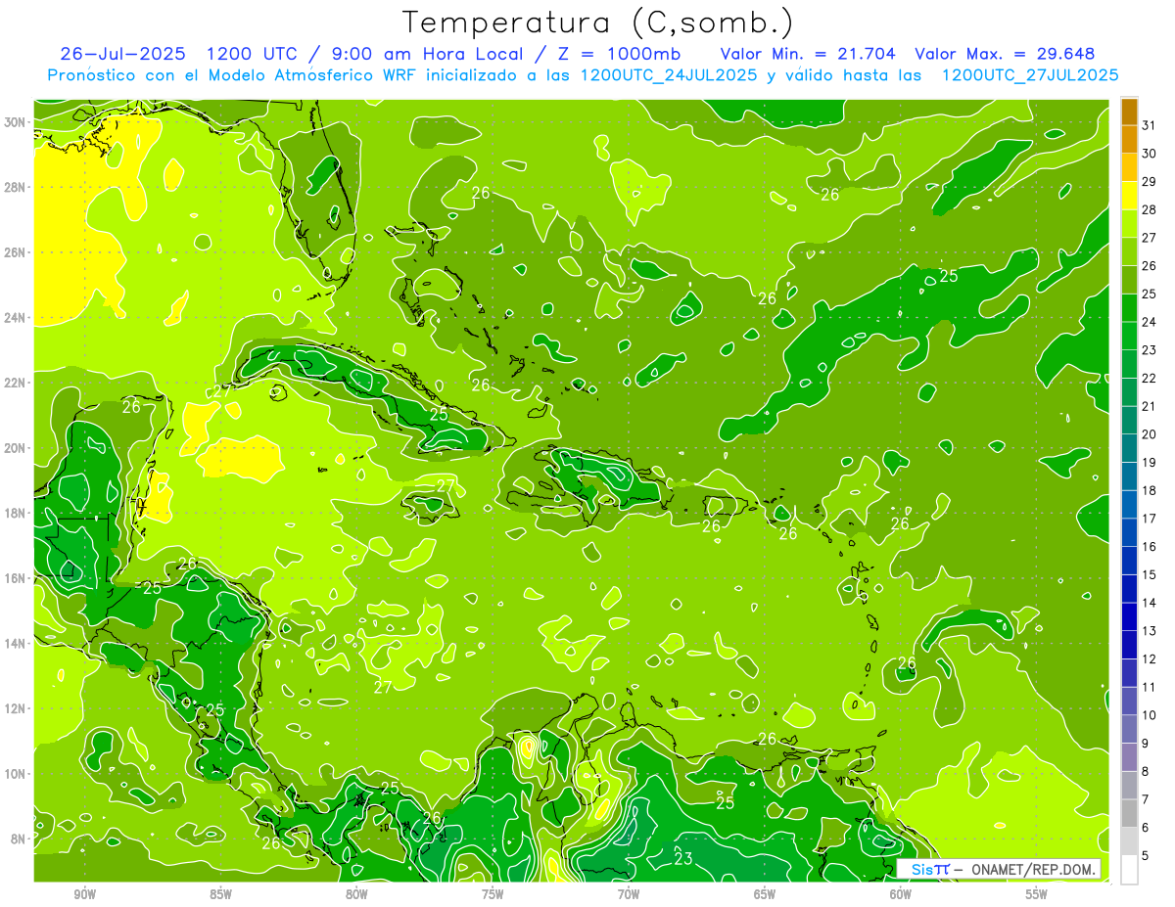Click the 'Valor Min. = 21.704' text
The width and height of the screenshot is (1175, 907).
click(x=809, y=54)
